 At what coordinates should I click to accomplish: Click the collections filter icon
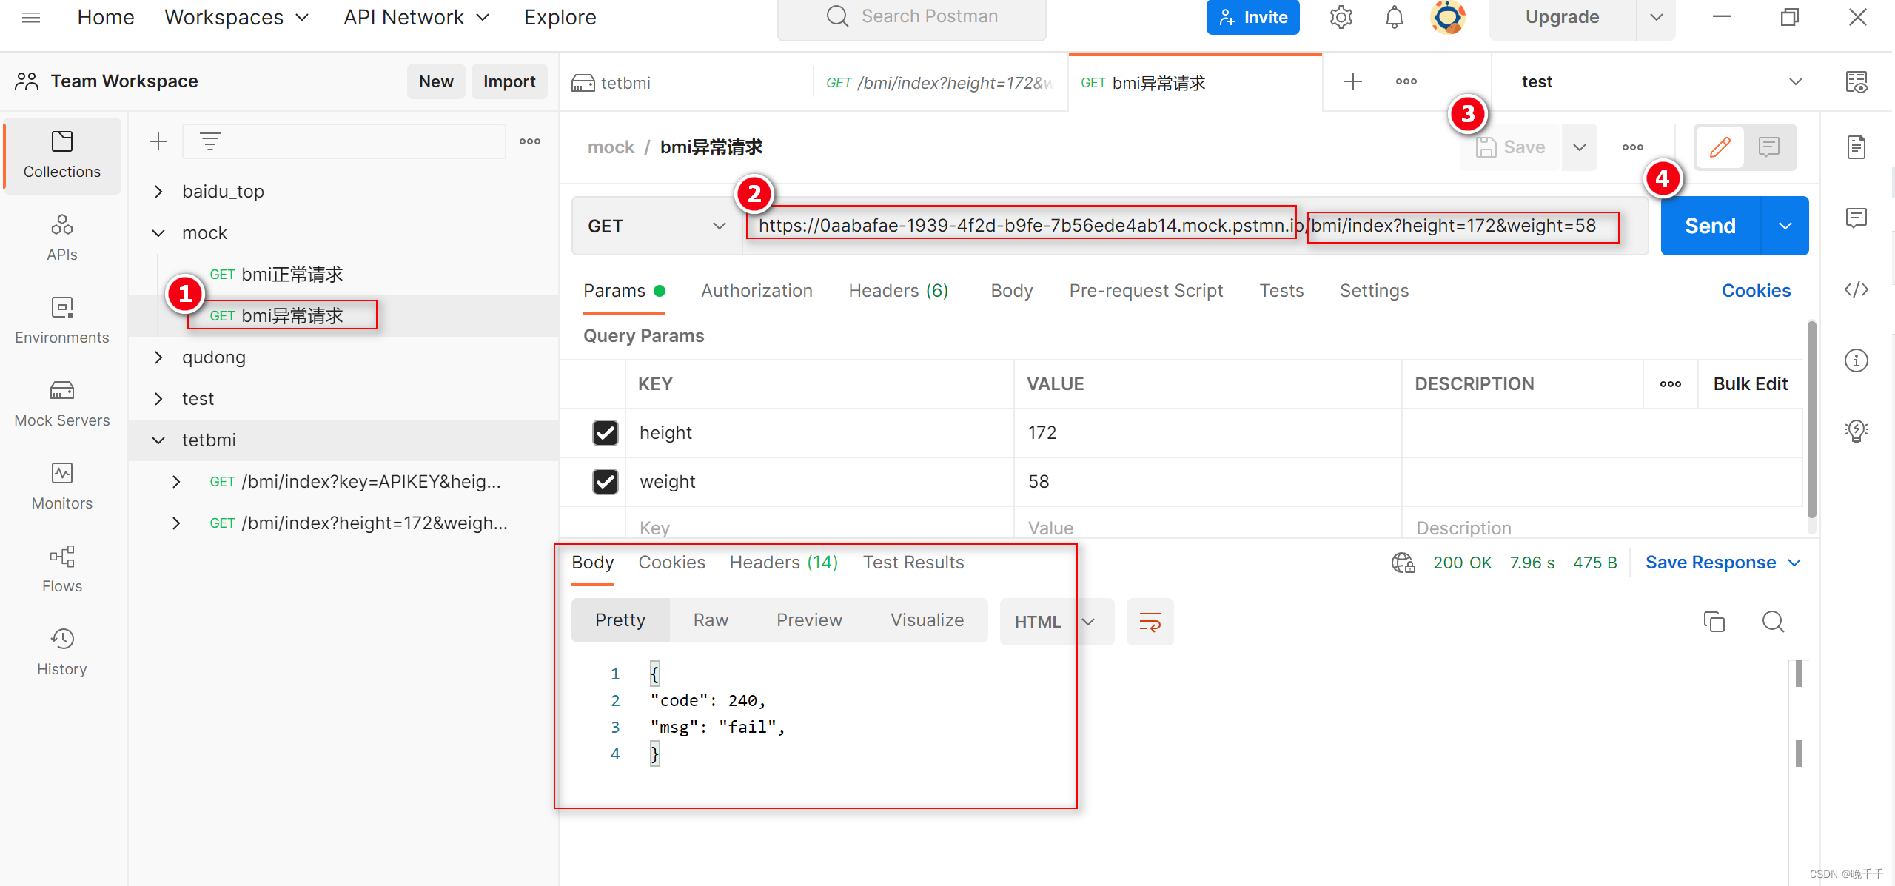click(x=210, y=141)
